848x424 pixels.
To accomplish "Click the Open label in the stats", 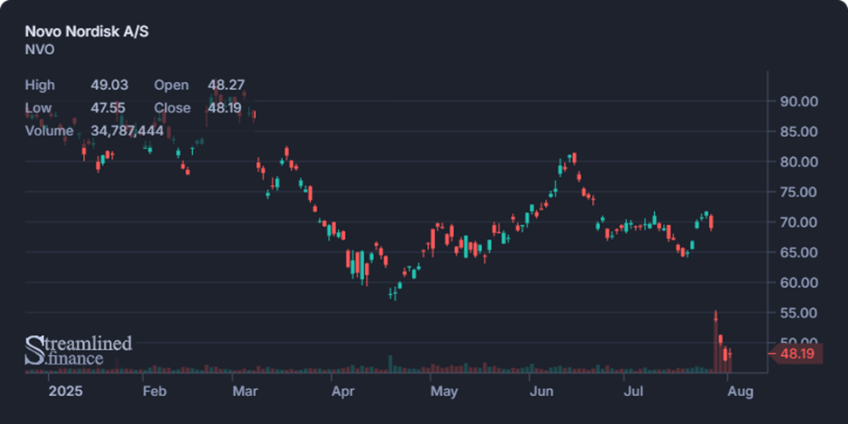I will [171, 85].
